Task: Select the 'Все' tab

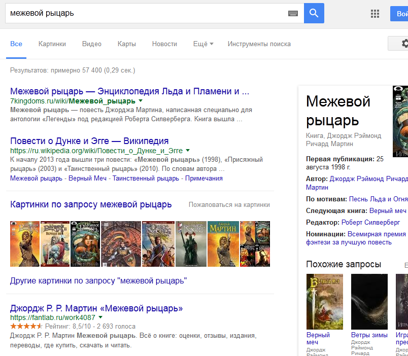Action: pyautogui.click(x=16, y=44)
